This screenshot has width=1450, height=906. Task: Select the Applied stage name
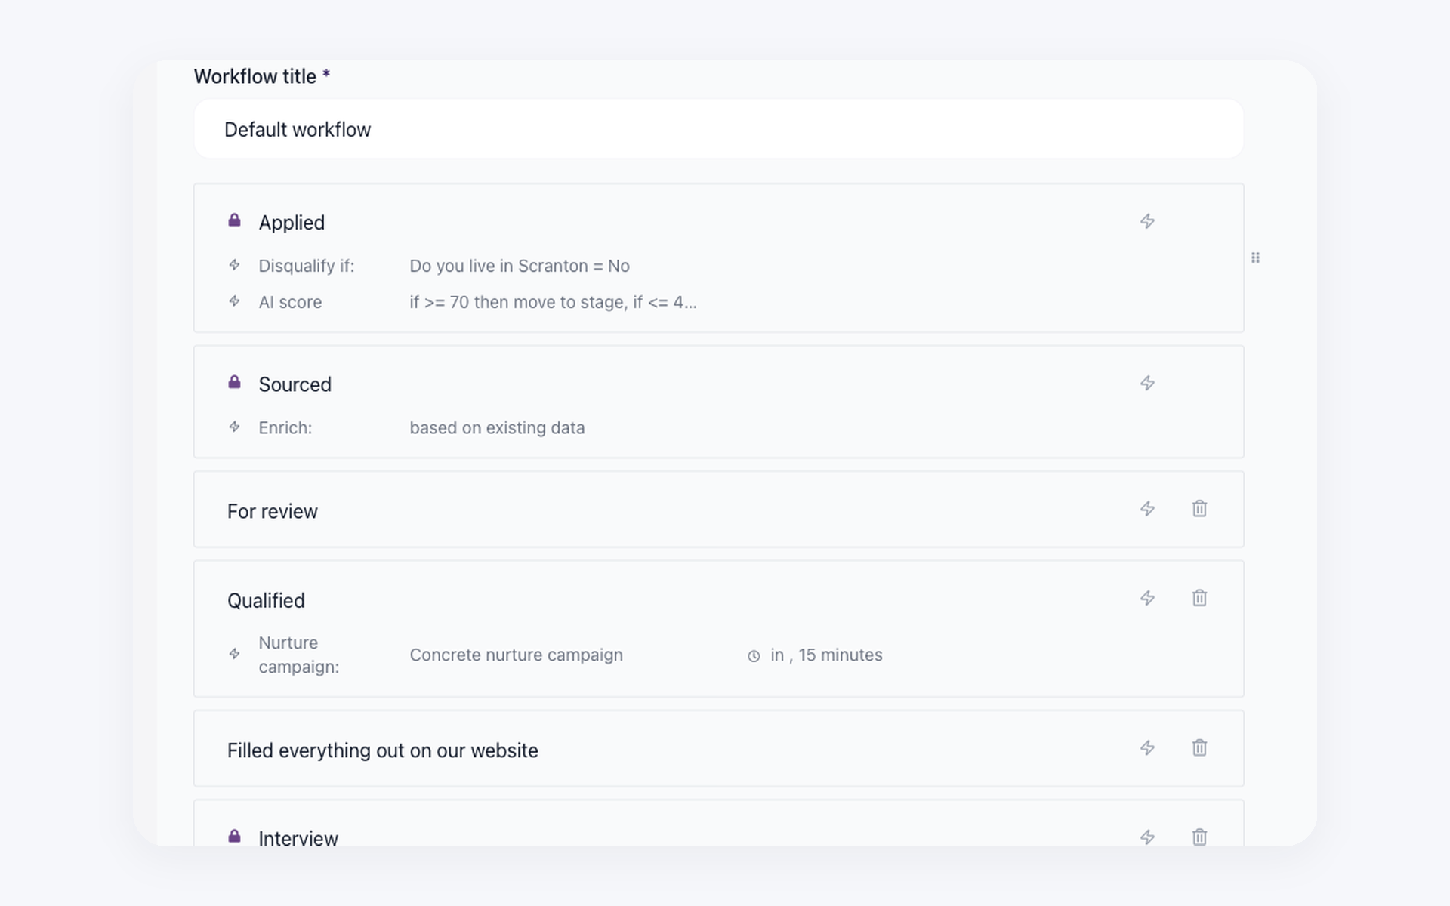click(x=292, y=223)
